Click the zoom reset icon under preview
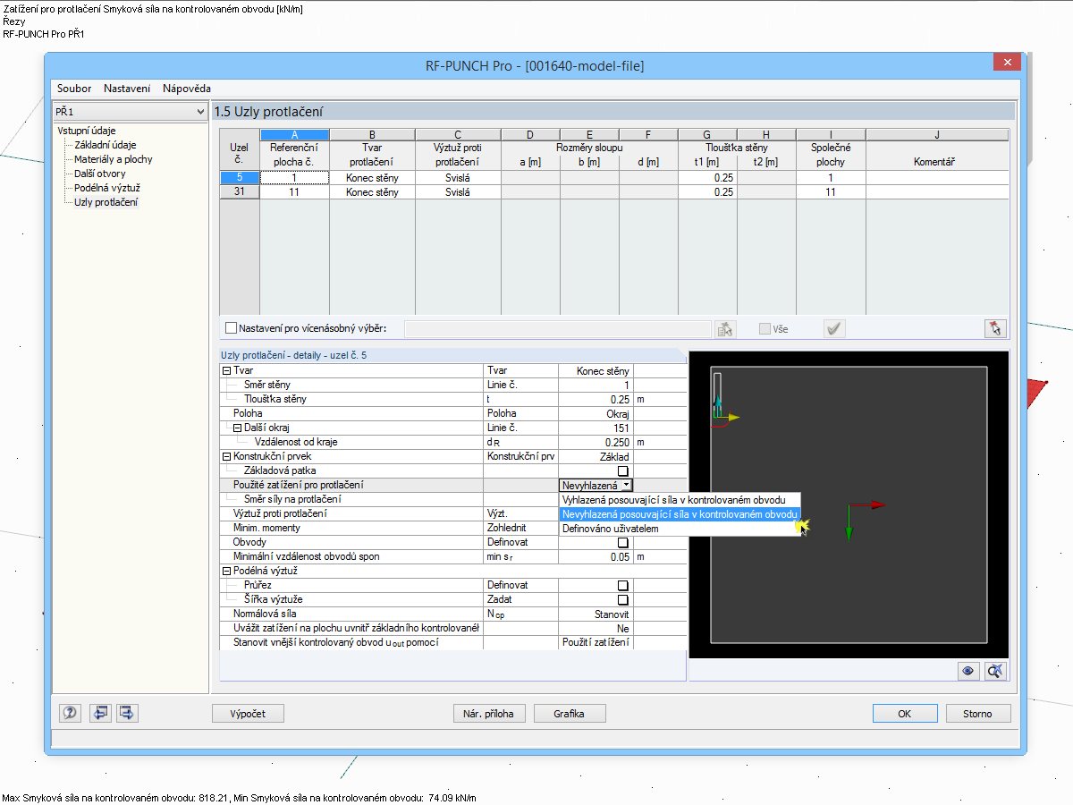The image size is (1073, 805). click(996, 671)
